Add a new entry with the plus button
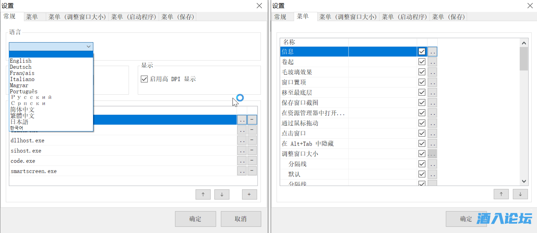Screen dimensions: 537x233 click(249, 194)
